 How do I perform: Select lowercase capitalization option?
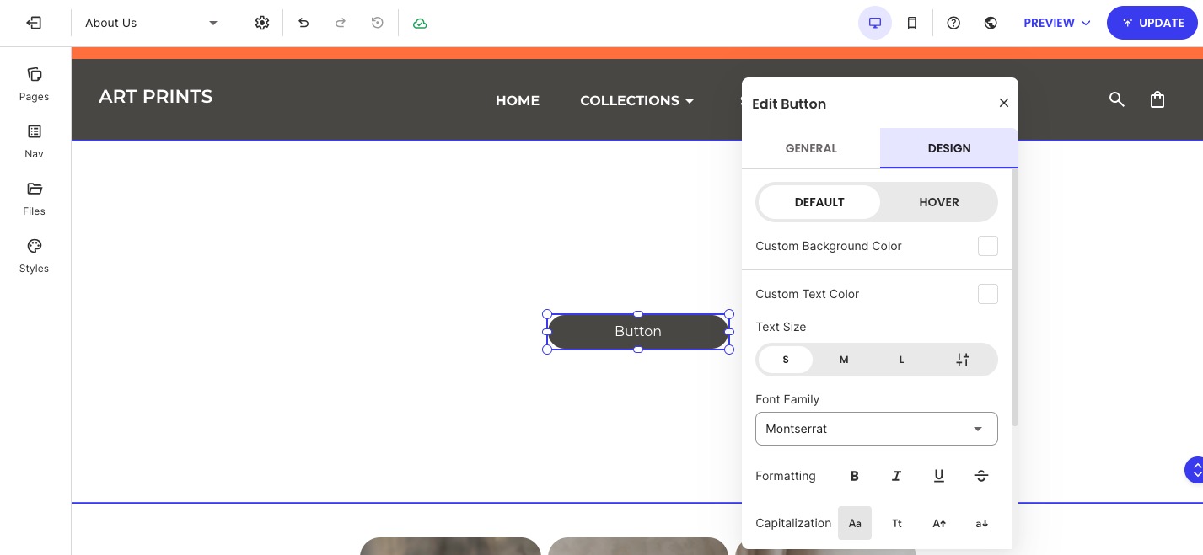(981, 523)
